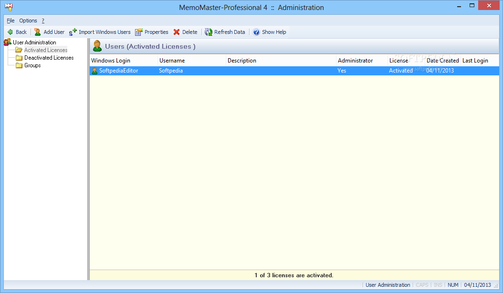Open the ? help menu
This screenshot has width=503, height=293.
coord(43,21)
